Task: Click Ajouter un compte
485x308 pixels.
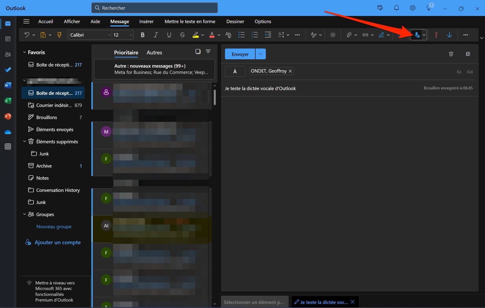Action: 53,242
